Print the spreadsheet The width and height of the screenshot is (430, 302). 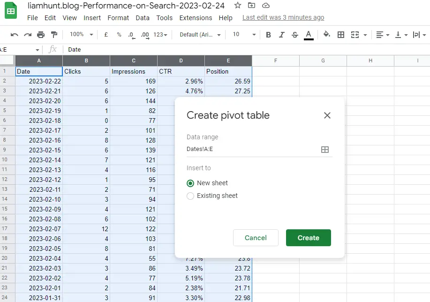(x=41, y=35)
